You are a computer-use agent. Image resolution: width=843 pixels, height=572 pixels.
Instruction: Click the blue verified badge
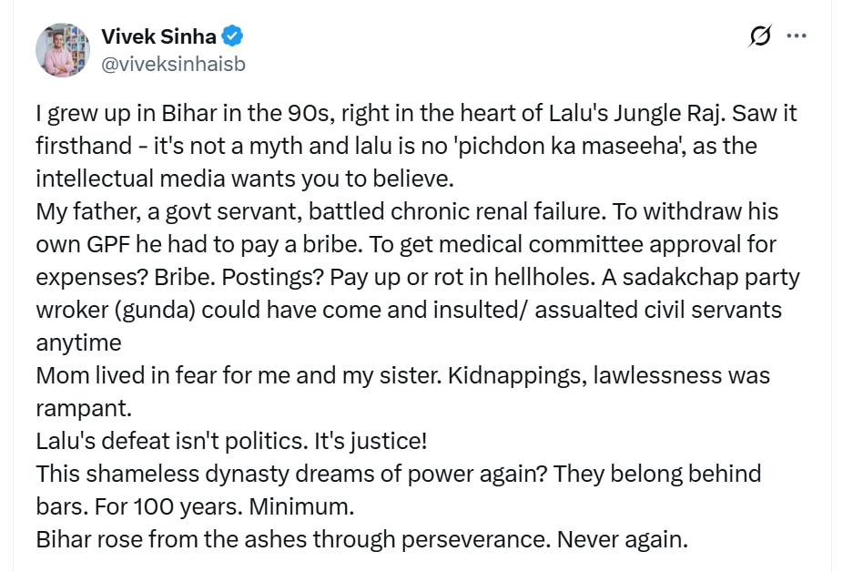point(234,37)
